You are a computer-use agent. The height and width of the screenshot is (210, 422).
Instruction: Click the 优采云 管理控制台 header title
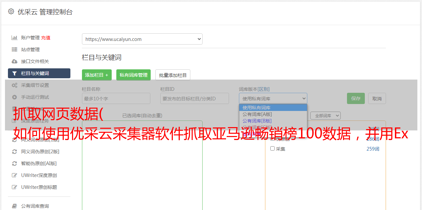coord(45,12)
